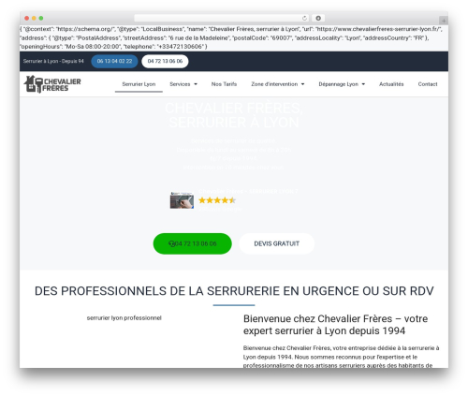Go to the Actualités page
The width and height of the screenshot is (468, 396).
pyautogui.click(x=391, y=84)
